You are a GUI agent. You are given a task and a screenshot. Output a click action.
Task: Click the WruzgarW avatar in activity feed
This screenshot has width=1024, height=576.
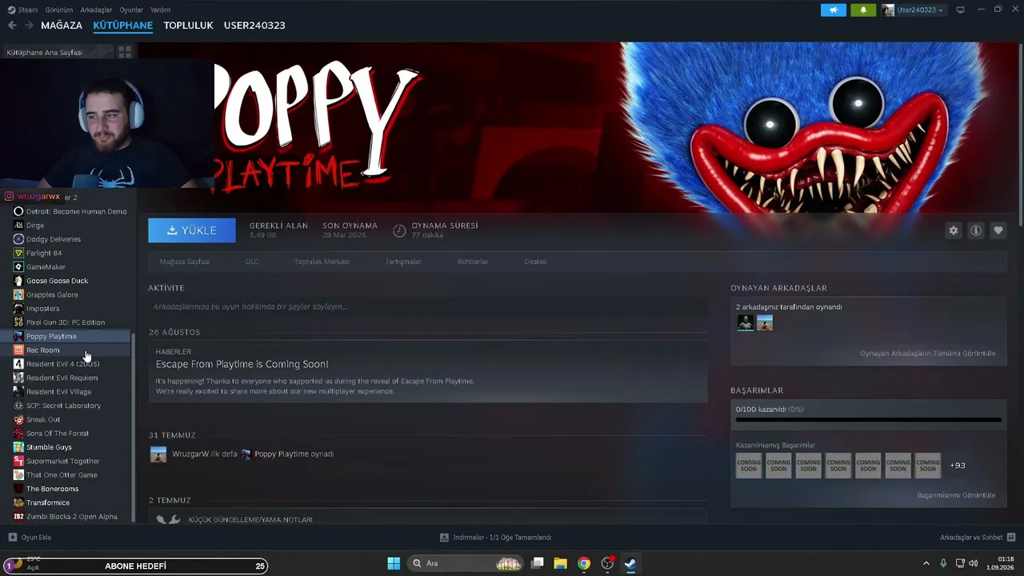(x=158, y=454)
